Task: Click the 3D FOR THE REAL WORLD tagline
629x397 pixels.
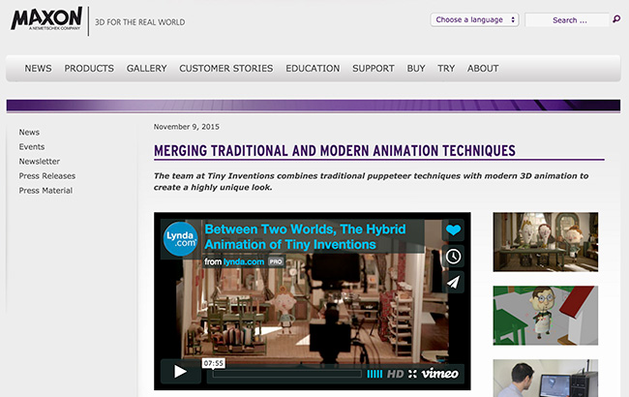Action: [x=140, y=22]
